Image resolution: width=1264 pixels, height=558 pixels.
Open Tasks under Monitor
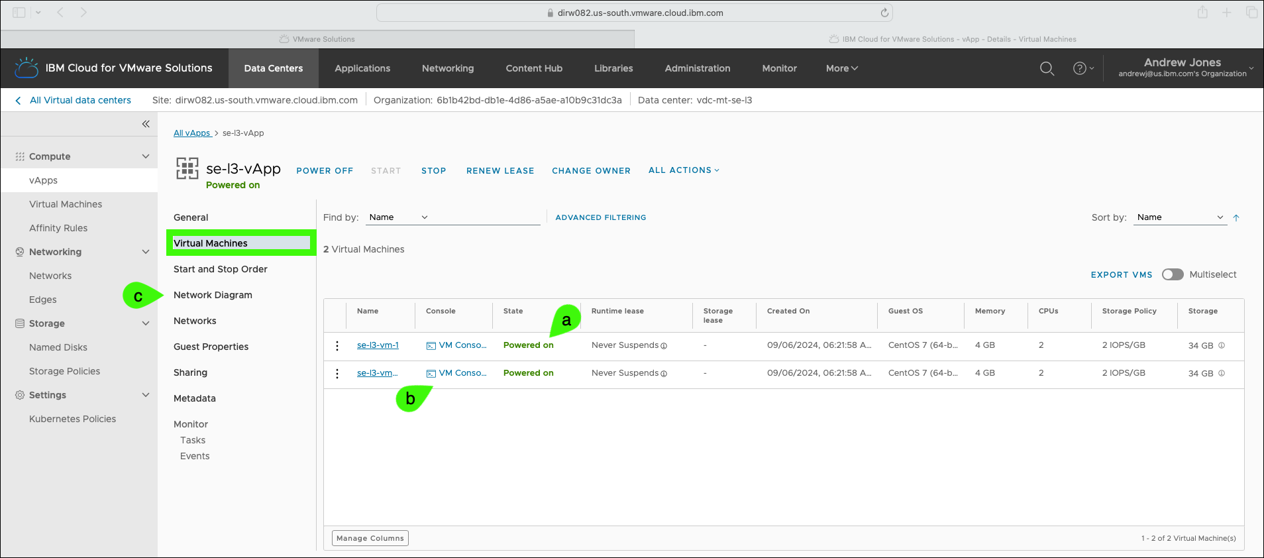click(193, 440)
